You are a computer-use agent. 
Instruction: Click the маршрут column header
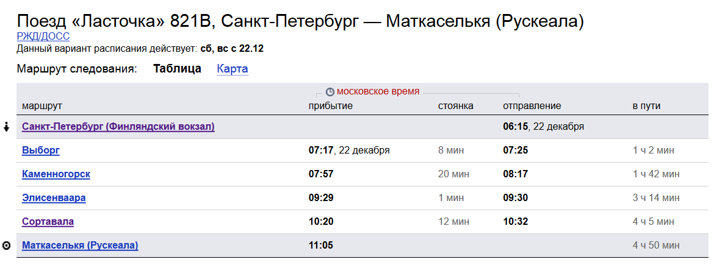tap(42, 106)
